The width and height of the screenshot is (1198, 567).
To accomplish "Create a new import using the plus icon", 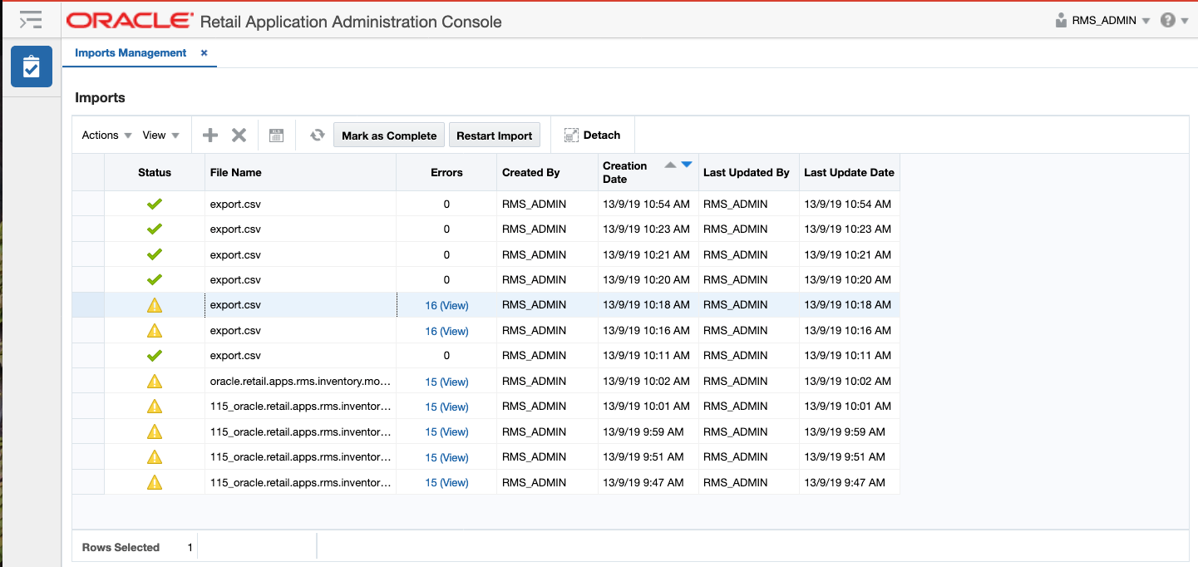I will click(x=210, y=134).
